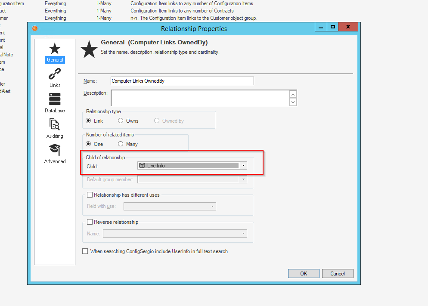
Task: Dismiss the dialog via Cancel
Action: click(338, 273)
